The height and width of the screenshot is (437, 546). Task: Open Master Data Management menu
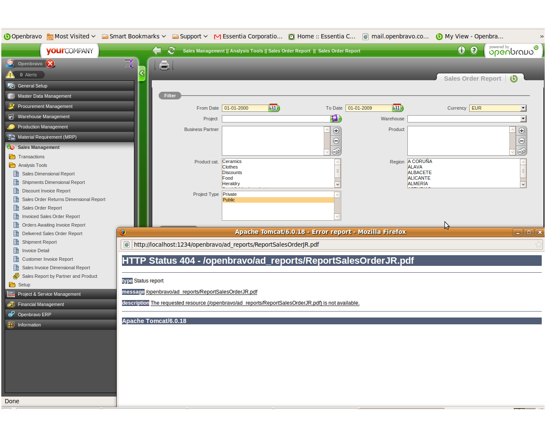coord(70,96)
